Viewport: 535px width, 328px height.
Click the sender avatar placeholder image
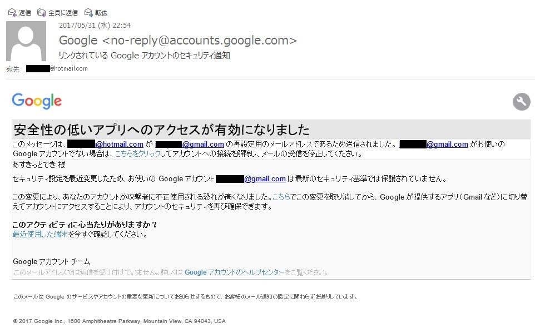[26, 41]
